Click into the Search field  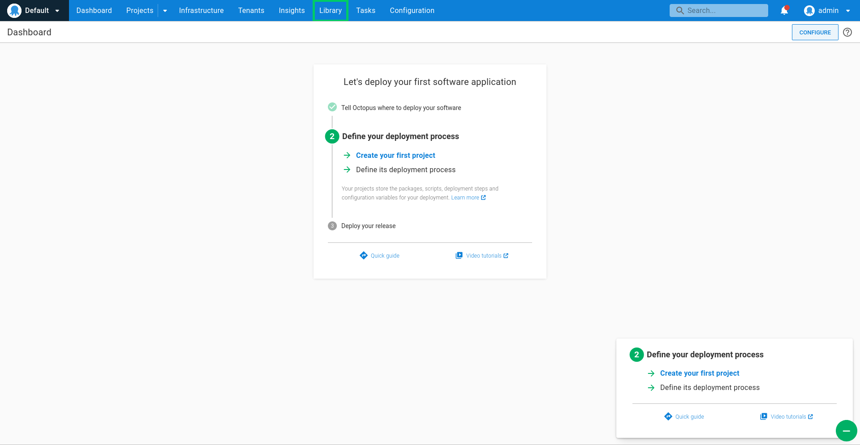(x=718, y=10)
